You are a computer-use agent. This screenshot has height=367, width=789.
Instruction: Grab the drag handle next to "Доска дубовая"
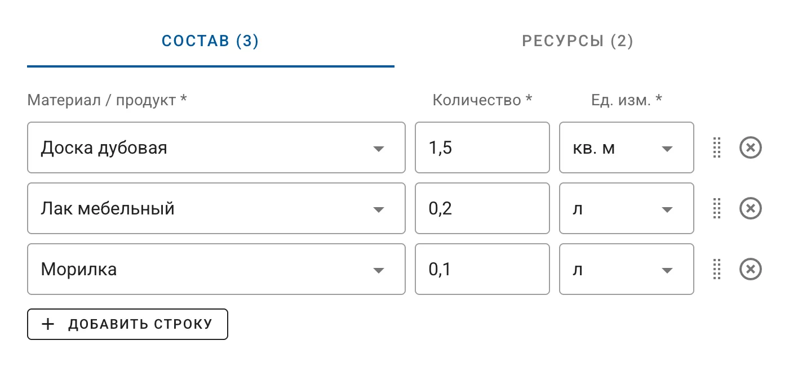coord(717,147)
